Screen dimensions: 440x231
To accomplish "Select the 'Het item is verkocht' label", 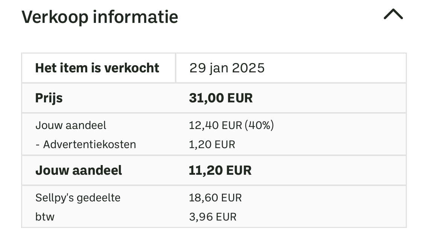I will [x=97, y=68].
